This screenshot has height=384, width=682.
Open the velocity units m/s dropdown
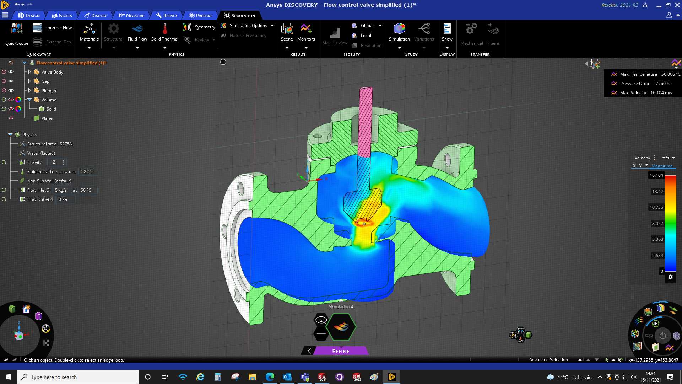(668, 158)
